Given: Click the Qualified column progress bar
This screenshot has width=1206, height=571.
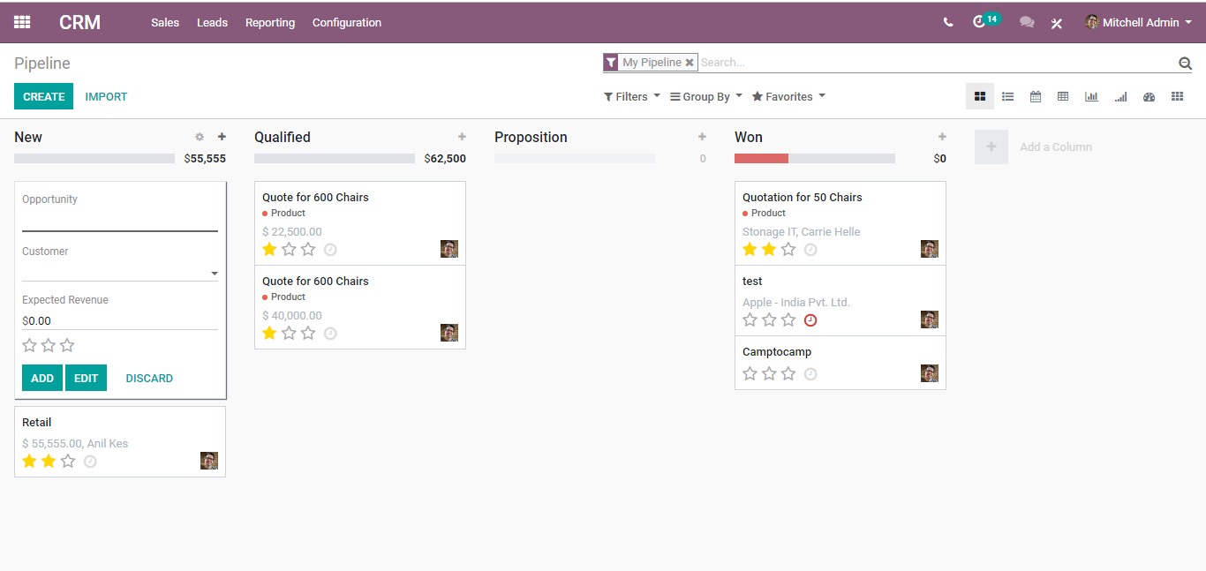Looking at the screenshot, I should pos(335,158).
